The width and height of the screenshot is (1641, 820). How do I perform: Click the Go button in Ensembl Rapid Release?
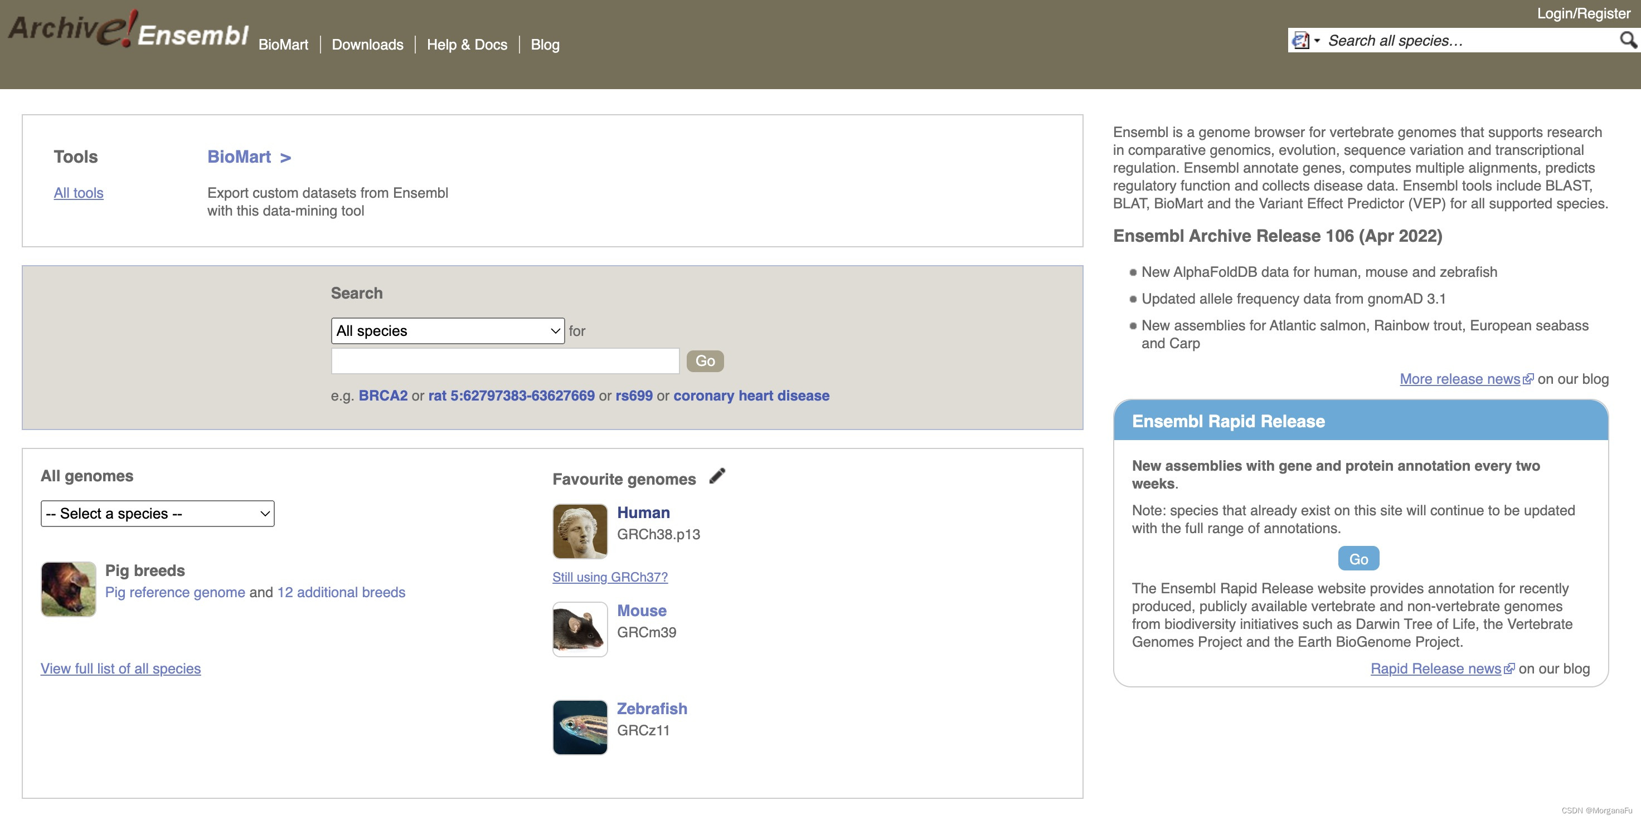click(x=1358, y=558)
